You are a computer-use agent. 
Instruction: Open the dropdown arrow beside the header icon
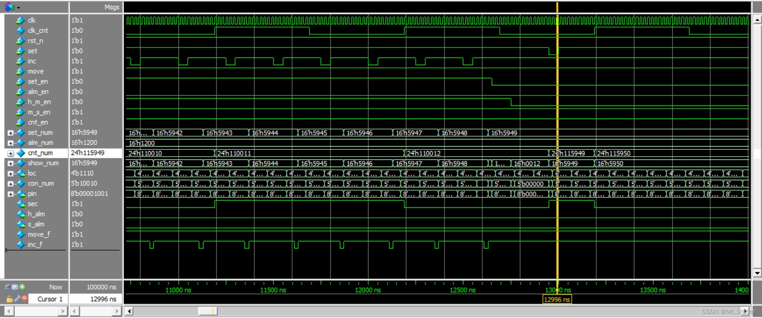click(18, 8)
